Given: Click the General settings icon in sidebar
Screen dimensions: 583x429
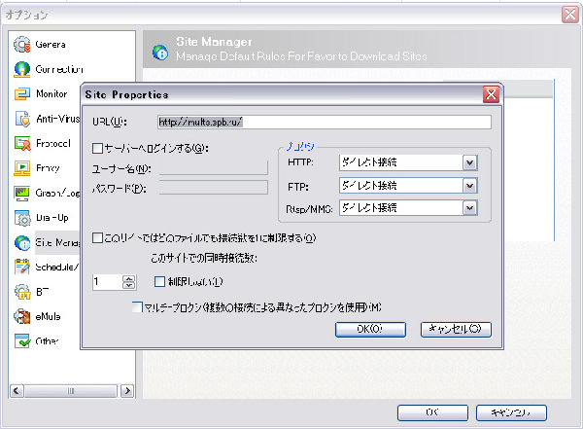Looking at the screenshot, I should [21, 45].
